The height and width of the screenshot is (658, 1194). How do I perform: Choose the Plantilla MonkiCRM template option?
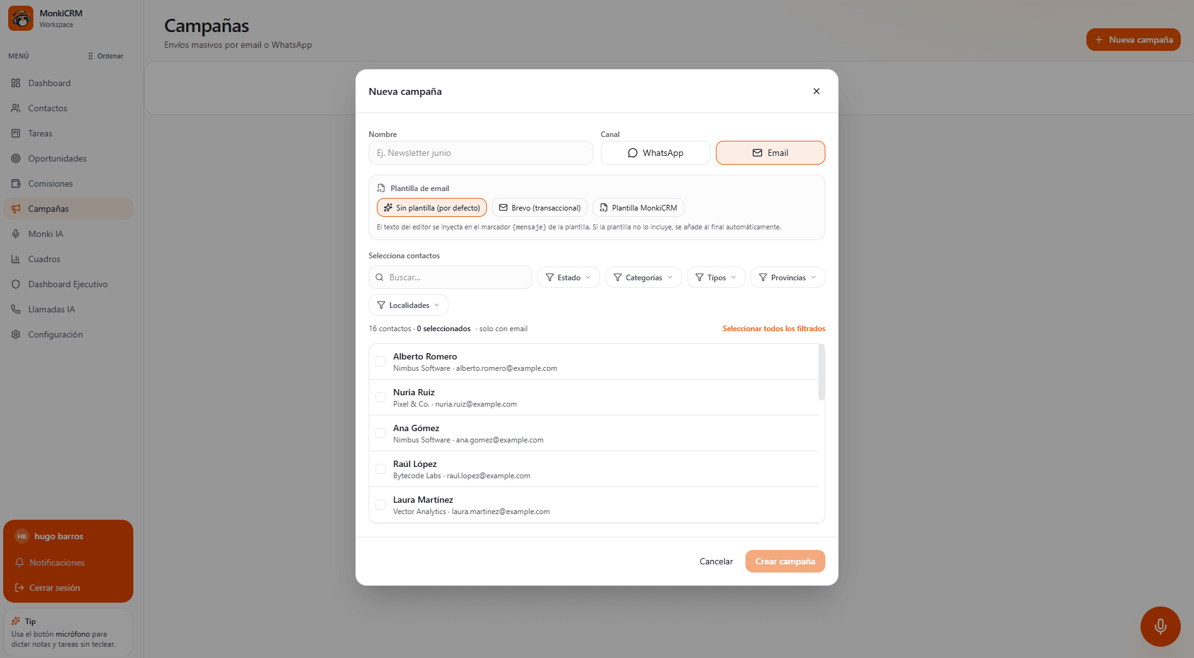click(638, 207)
